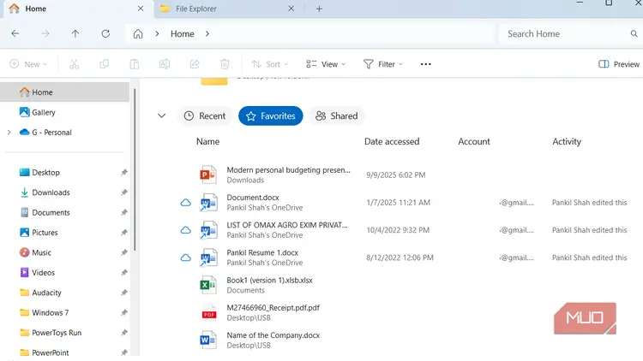Switch to the Shared tab

pyautogui.click(x=337, y=115)
